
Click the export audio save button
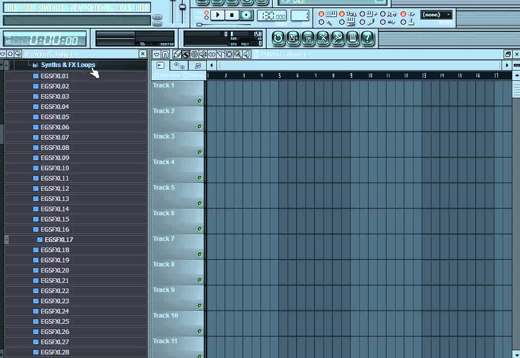pos(308,38)
